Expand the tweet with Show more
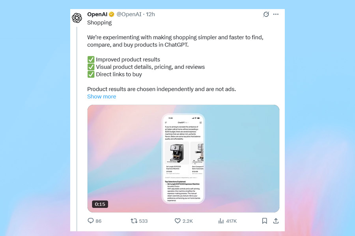Screen dimensions: 355x236 [102, 96]
